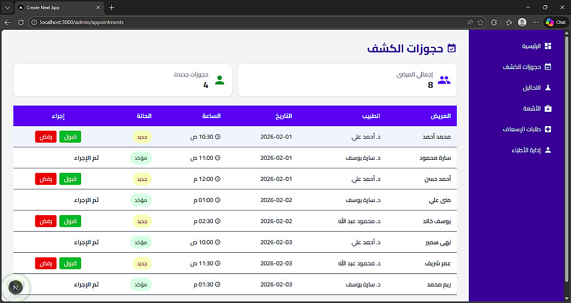Click clock icon in 11:00 ص row
The width and height of the screenshot is (571, 303).
click(x=218, y=158)
